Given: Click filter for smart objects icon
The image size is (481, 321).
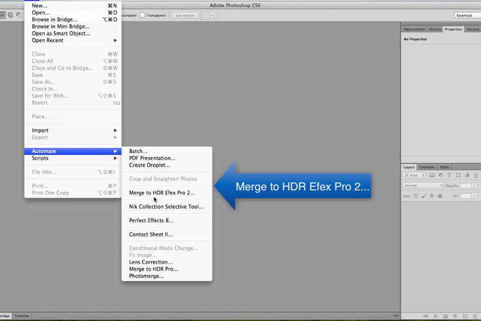Looking at the screenshot, I should [467, 175].
